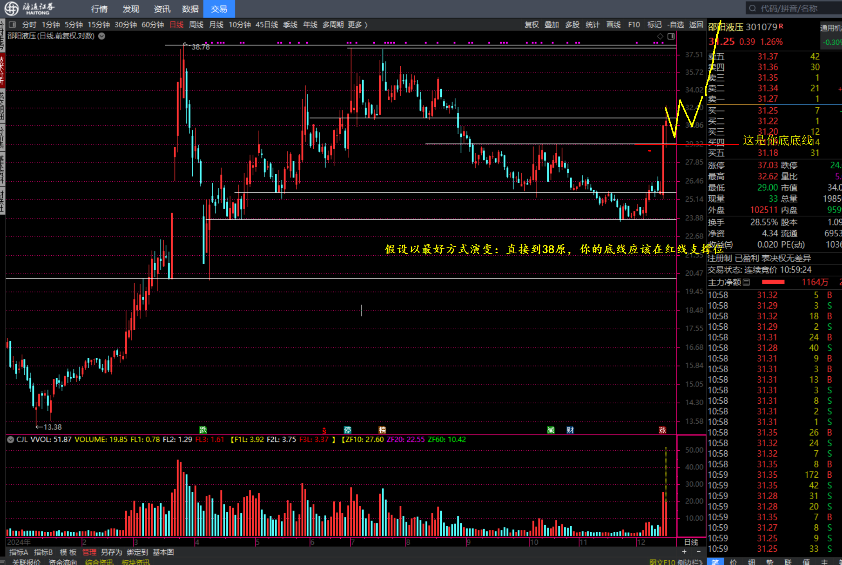The image size is (842, 565).
Task: Expand the 邵阳液压 chart settings dropdown
Action: pyautogui.click(x=102, y=36)
